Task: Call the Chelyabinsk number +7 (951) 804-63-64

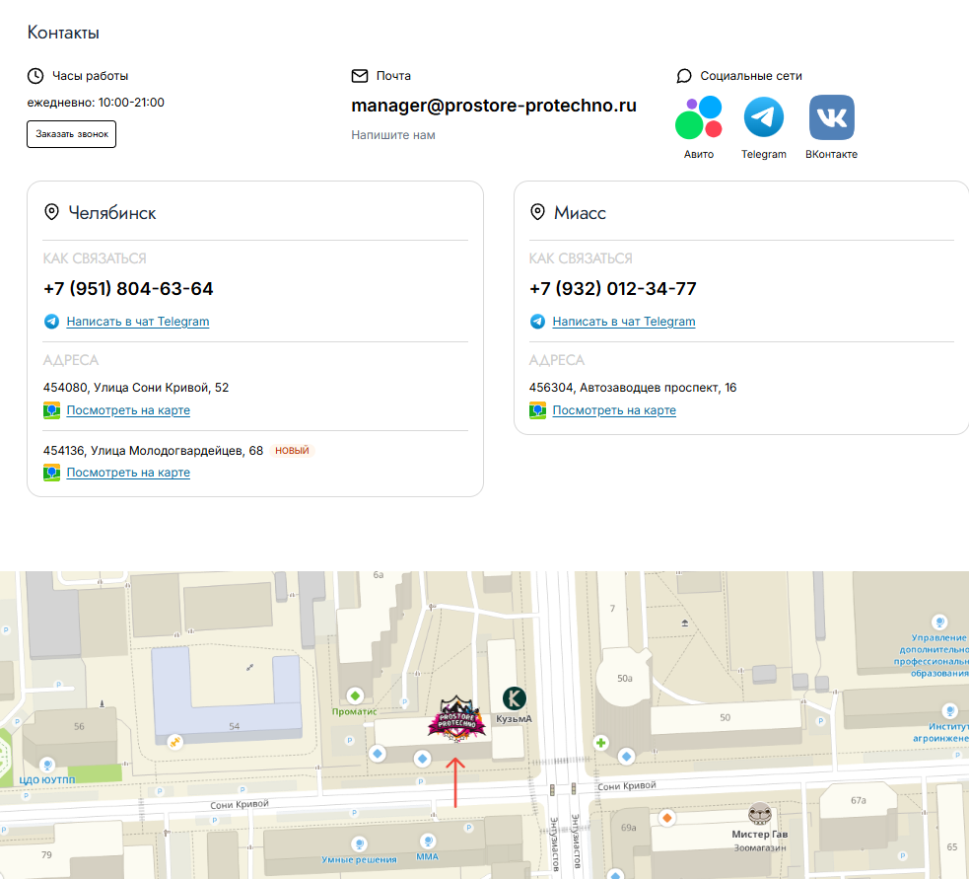Action: click(128, 289)
